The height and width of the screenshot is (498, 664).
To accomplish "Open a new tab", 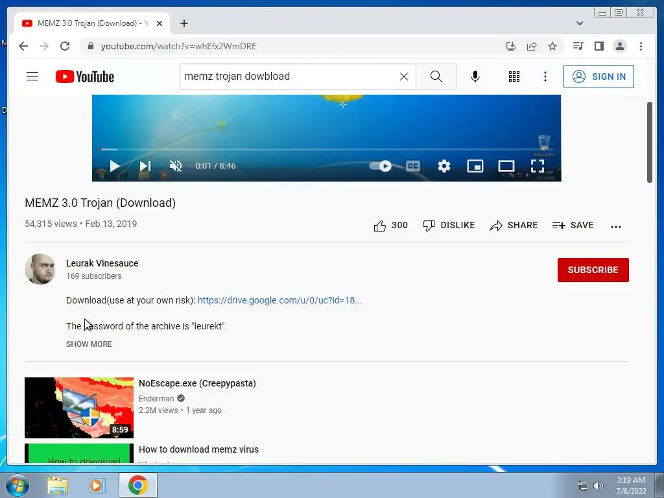I will (x=184, y=23).
